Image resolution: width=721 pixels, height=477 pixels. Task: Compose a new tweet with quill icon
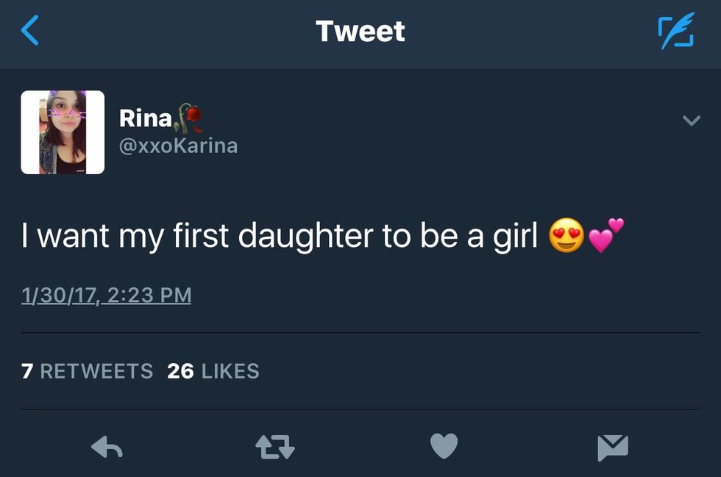coord(675,32)
